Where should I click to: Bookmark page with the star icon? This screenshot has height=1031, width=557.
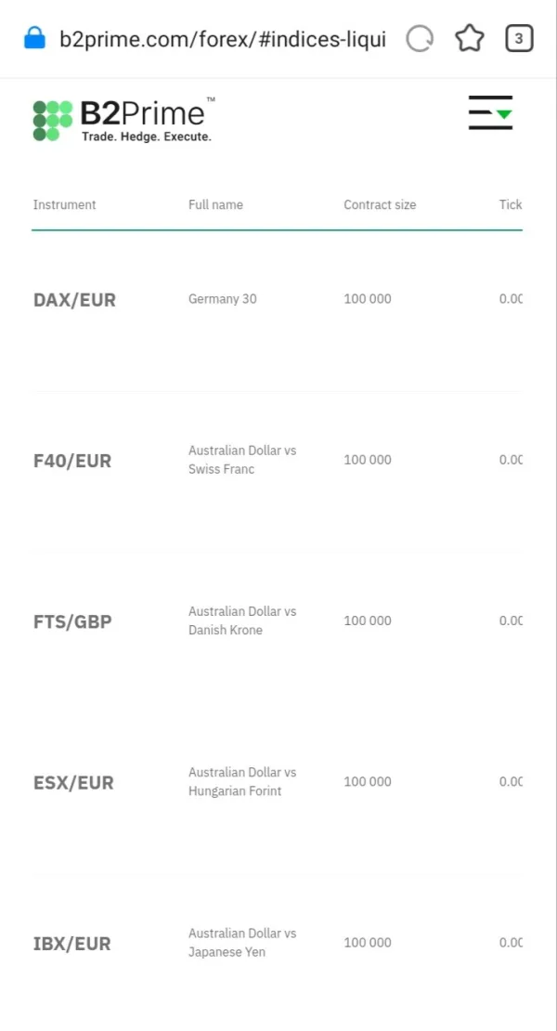[x=470, y=39]
